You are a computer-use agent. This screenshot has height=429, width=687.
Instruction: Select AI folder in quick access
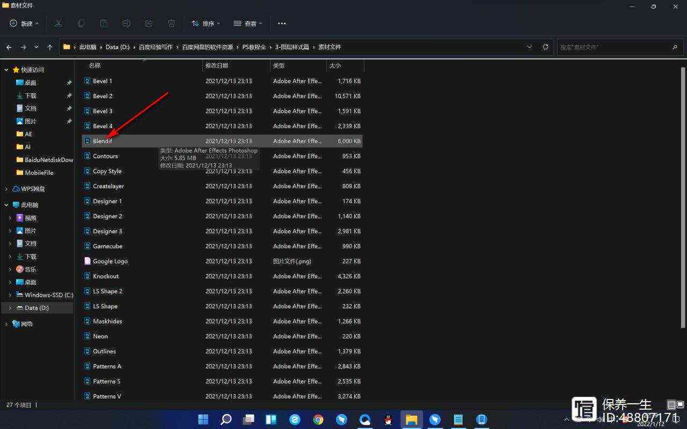[24, 147]
